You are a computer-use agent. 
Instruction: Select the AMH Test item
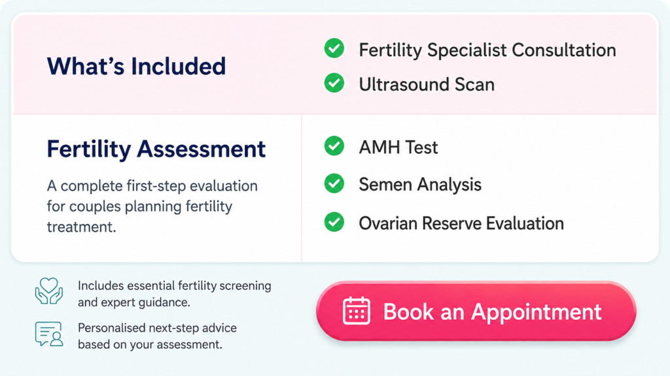pyautogui.click(x=398, y=148)
